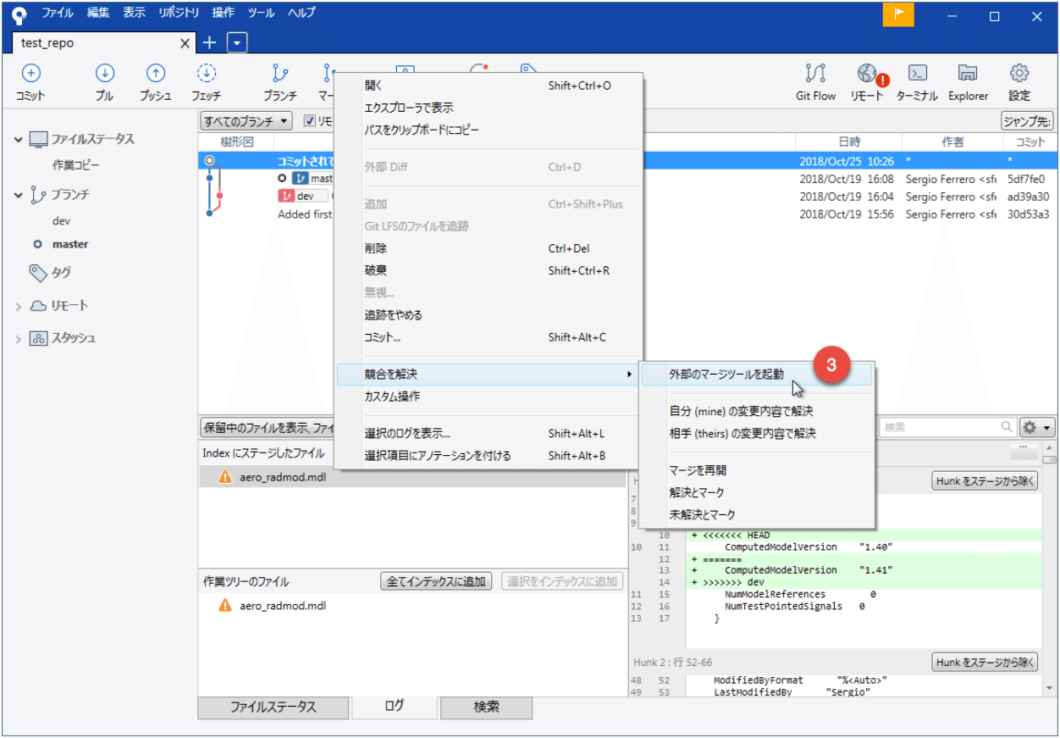Open the リポジトリ menu
Image resolution: width=1060 pixels, height=738 pixels.
[179, 14]
